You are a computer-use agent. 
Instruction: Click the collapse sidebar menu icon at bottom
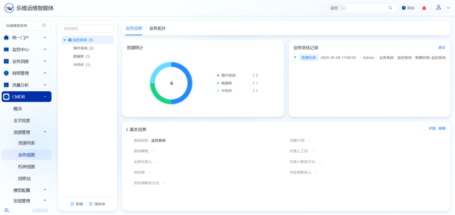[7, 210]
